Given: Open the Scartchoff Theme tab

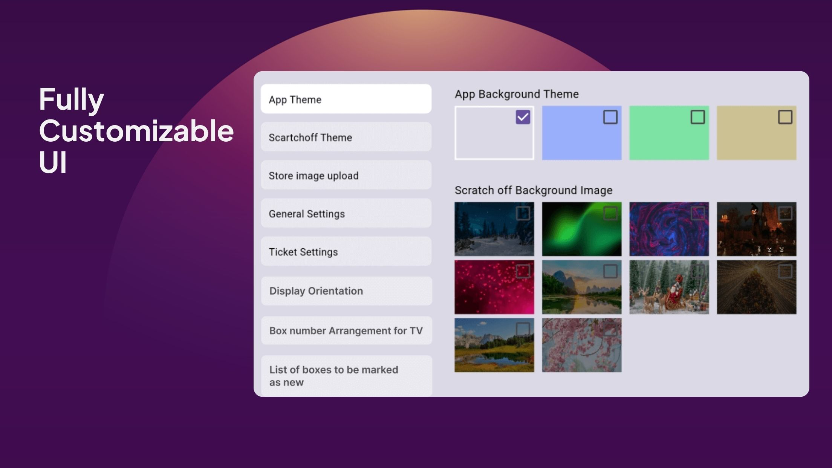Looking at the screenshot, I should [346, 137].
